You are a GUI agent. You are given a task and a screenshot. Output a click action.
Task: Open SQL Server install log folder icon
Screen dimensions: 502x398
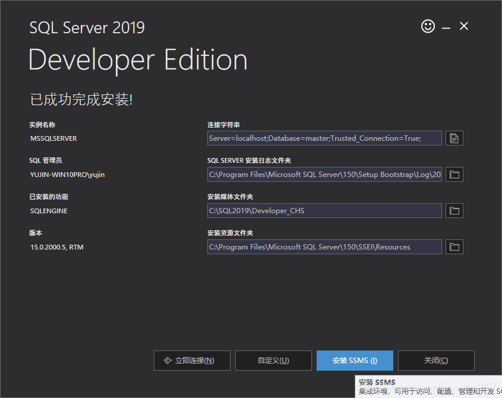click(454, 175)
